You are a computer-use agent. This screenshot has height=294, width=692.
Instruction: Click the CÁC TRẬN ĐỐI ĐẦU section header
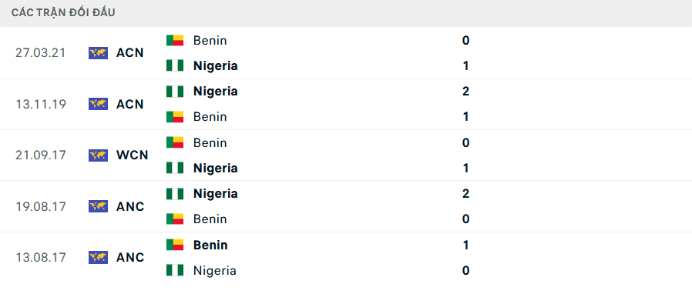coord(63,13)
